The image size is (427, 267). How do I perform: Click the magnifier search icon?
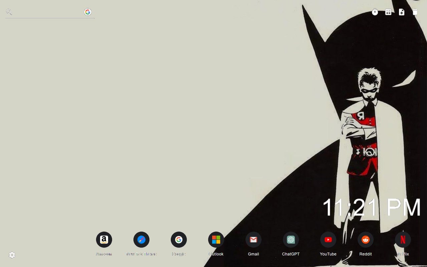(9, 12)
